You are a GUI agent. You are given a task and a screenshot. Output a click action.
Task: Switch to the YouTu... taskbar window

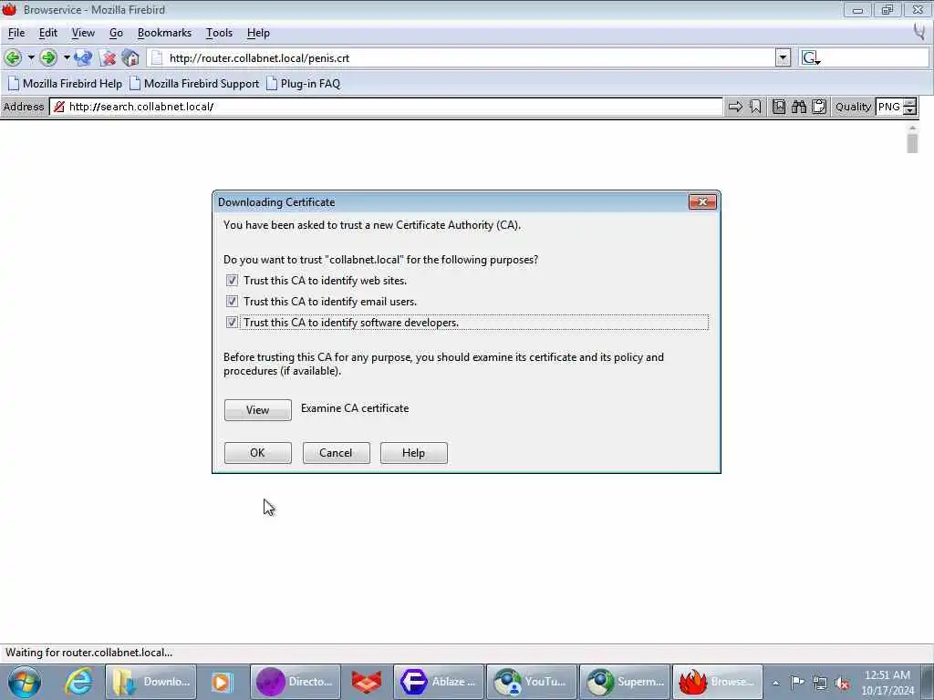point(532,682)
